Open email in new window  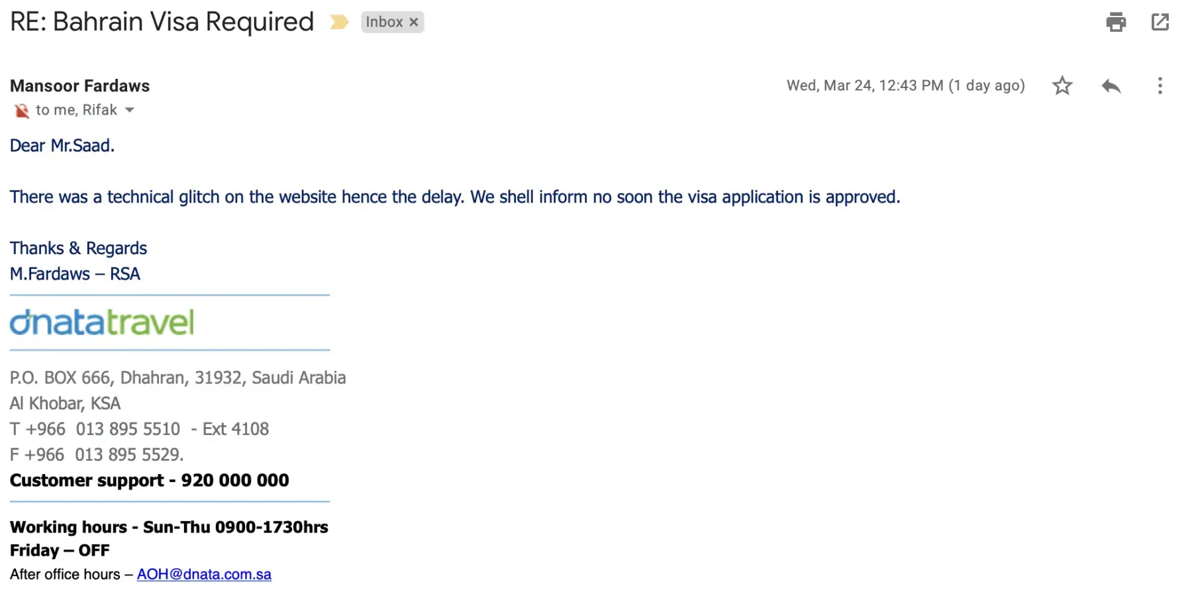point(1160,22)
